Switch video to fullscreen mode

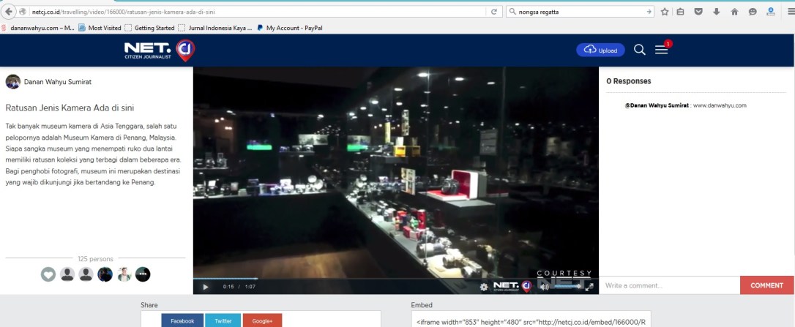[x=589, y=287]
